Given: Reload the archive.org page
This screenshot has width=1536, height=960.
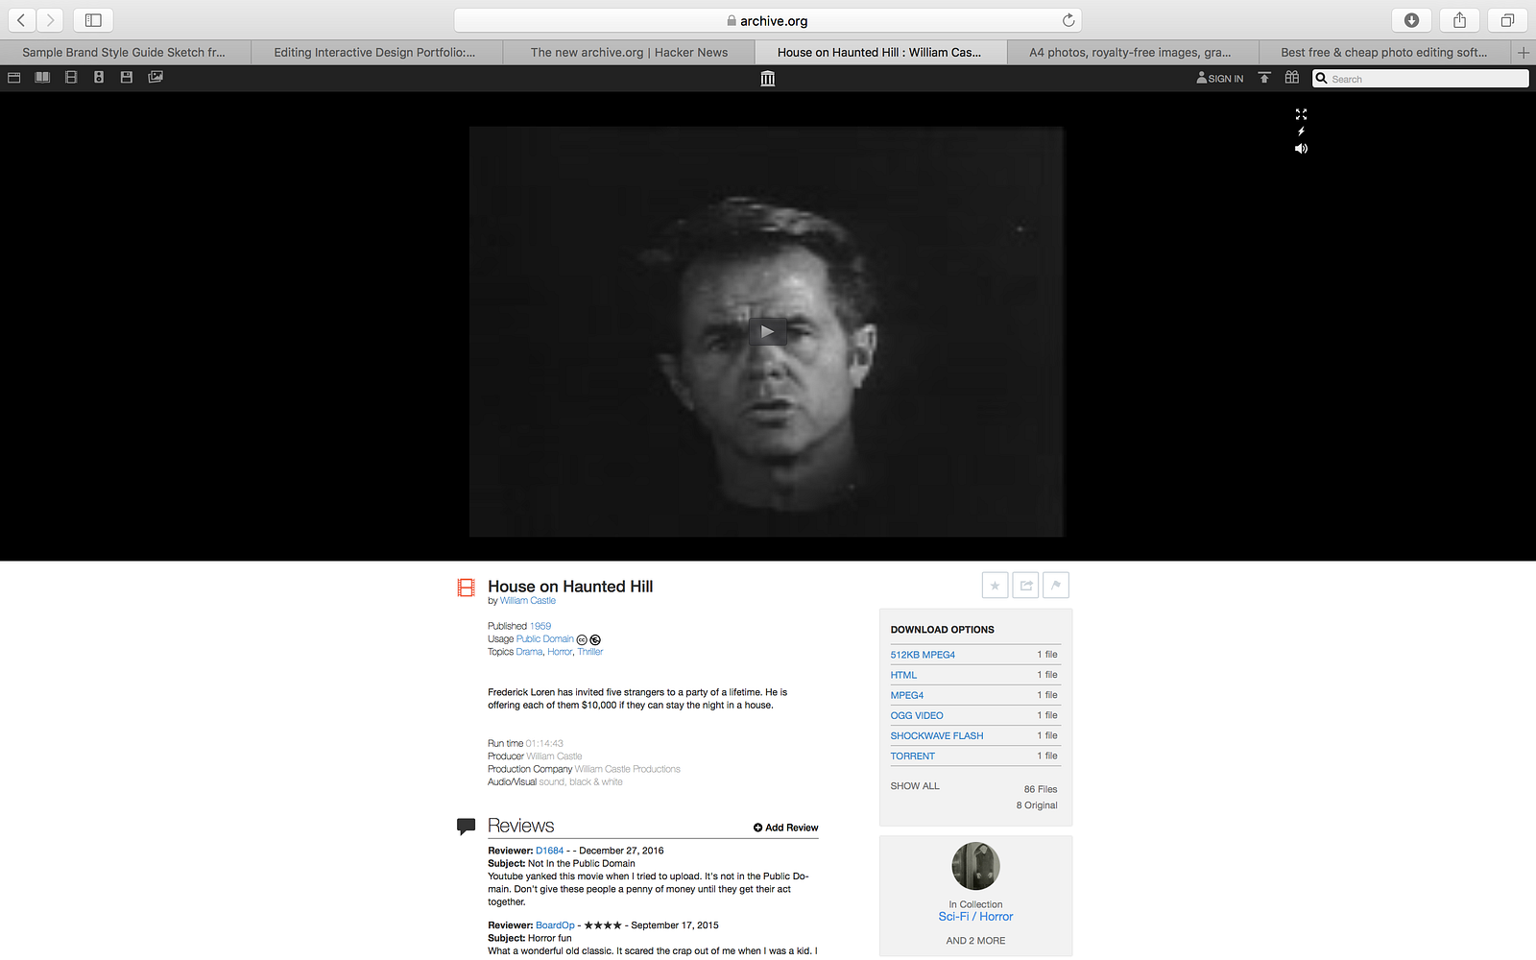Looking at the screenshot, I should [x=1068, y=20].
